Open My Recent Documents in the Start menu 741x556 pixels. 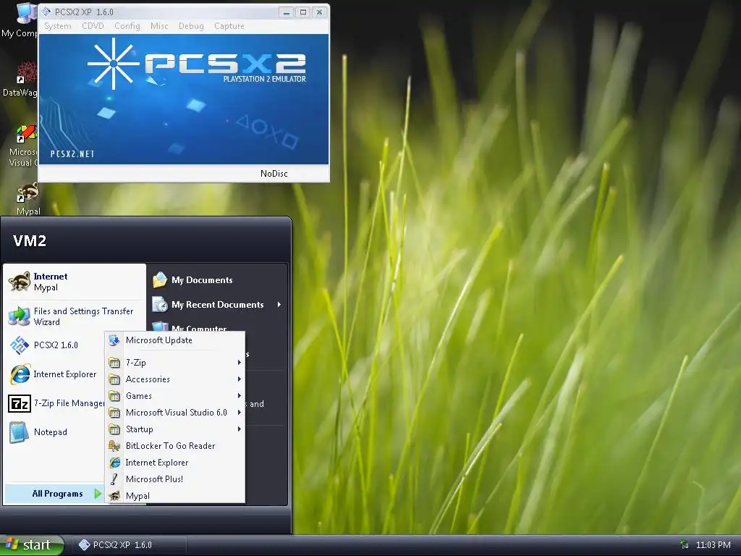point(217,305)
